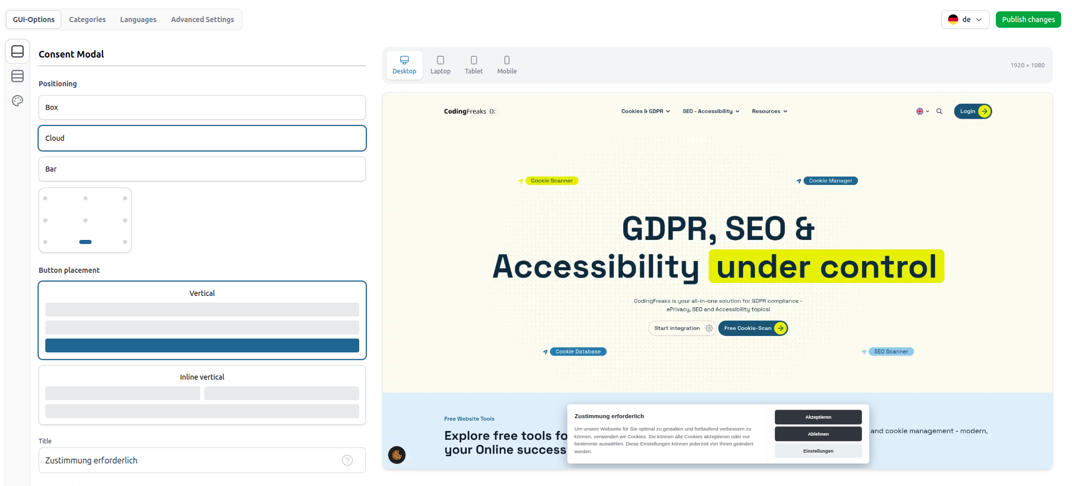
Task: Expand Cookies & GDPR menu in preview
Action: [645, 111]
